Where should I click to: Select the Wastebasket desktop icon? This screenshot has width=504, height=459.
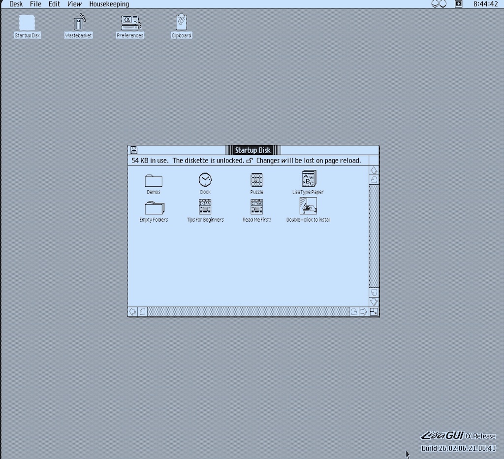click(x=79, y=23)
